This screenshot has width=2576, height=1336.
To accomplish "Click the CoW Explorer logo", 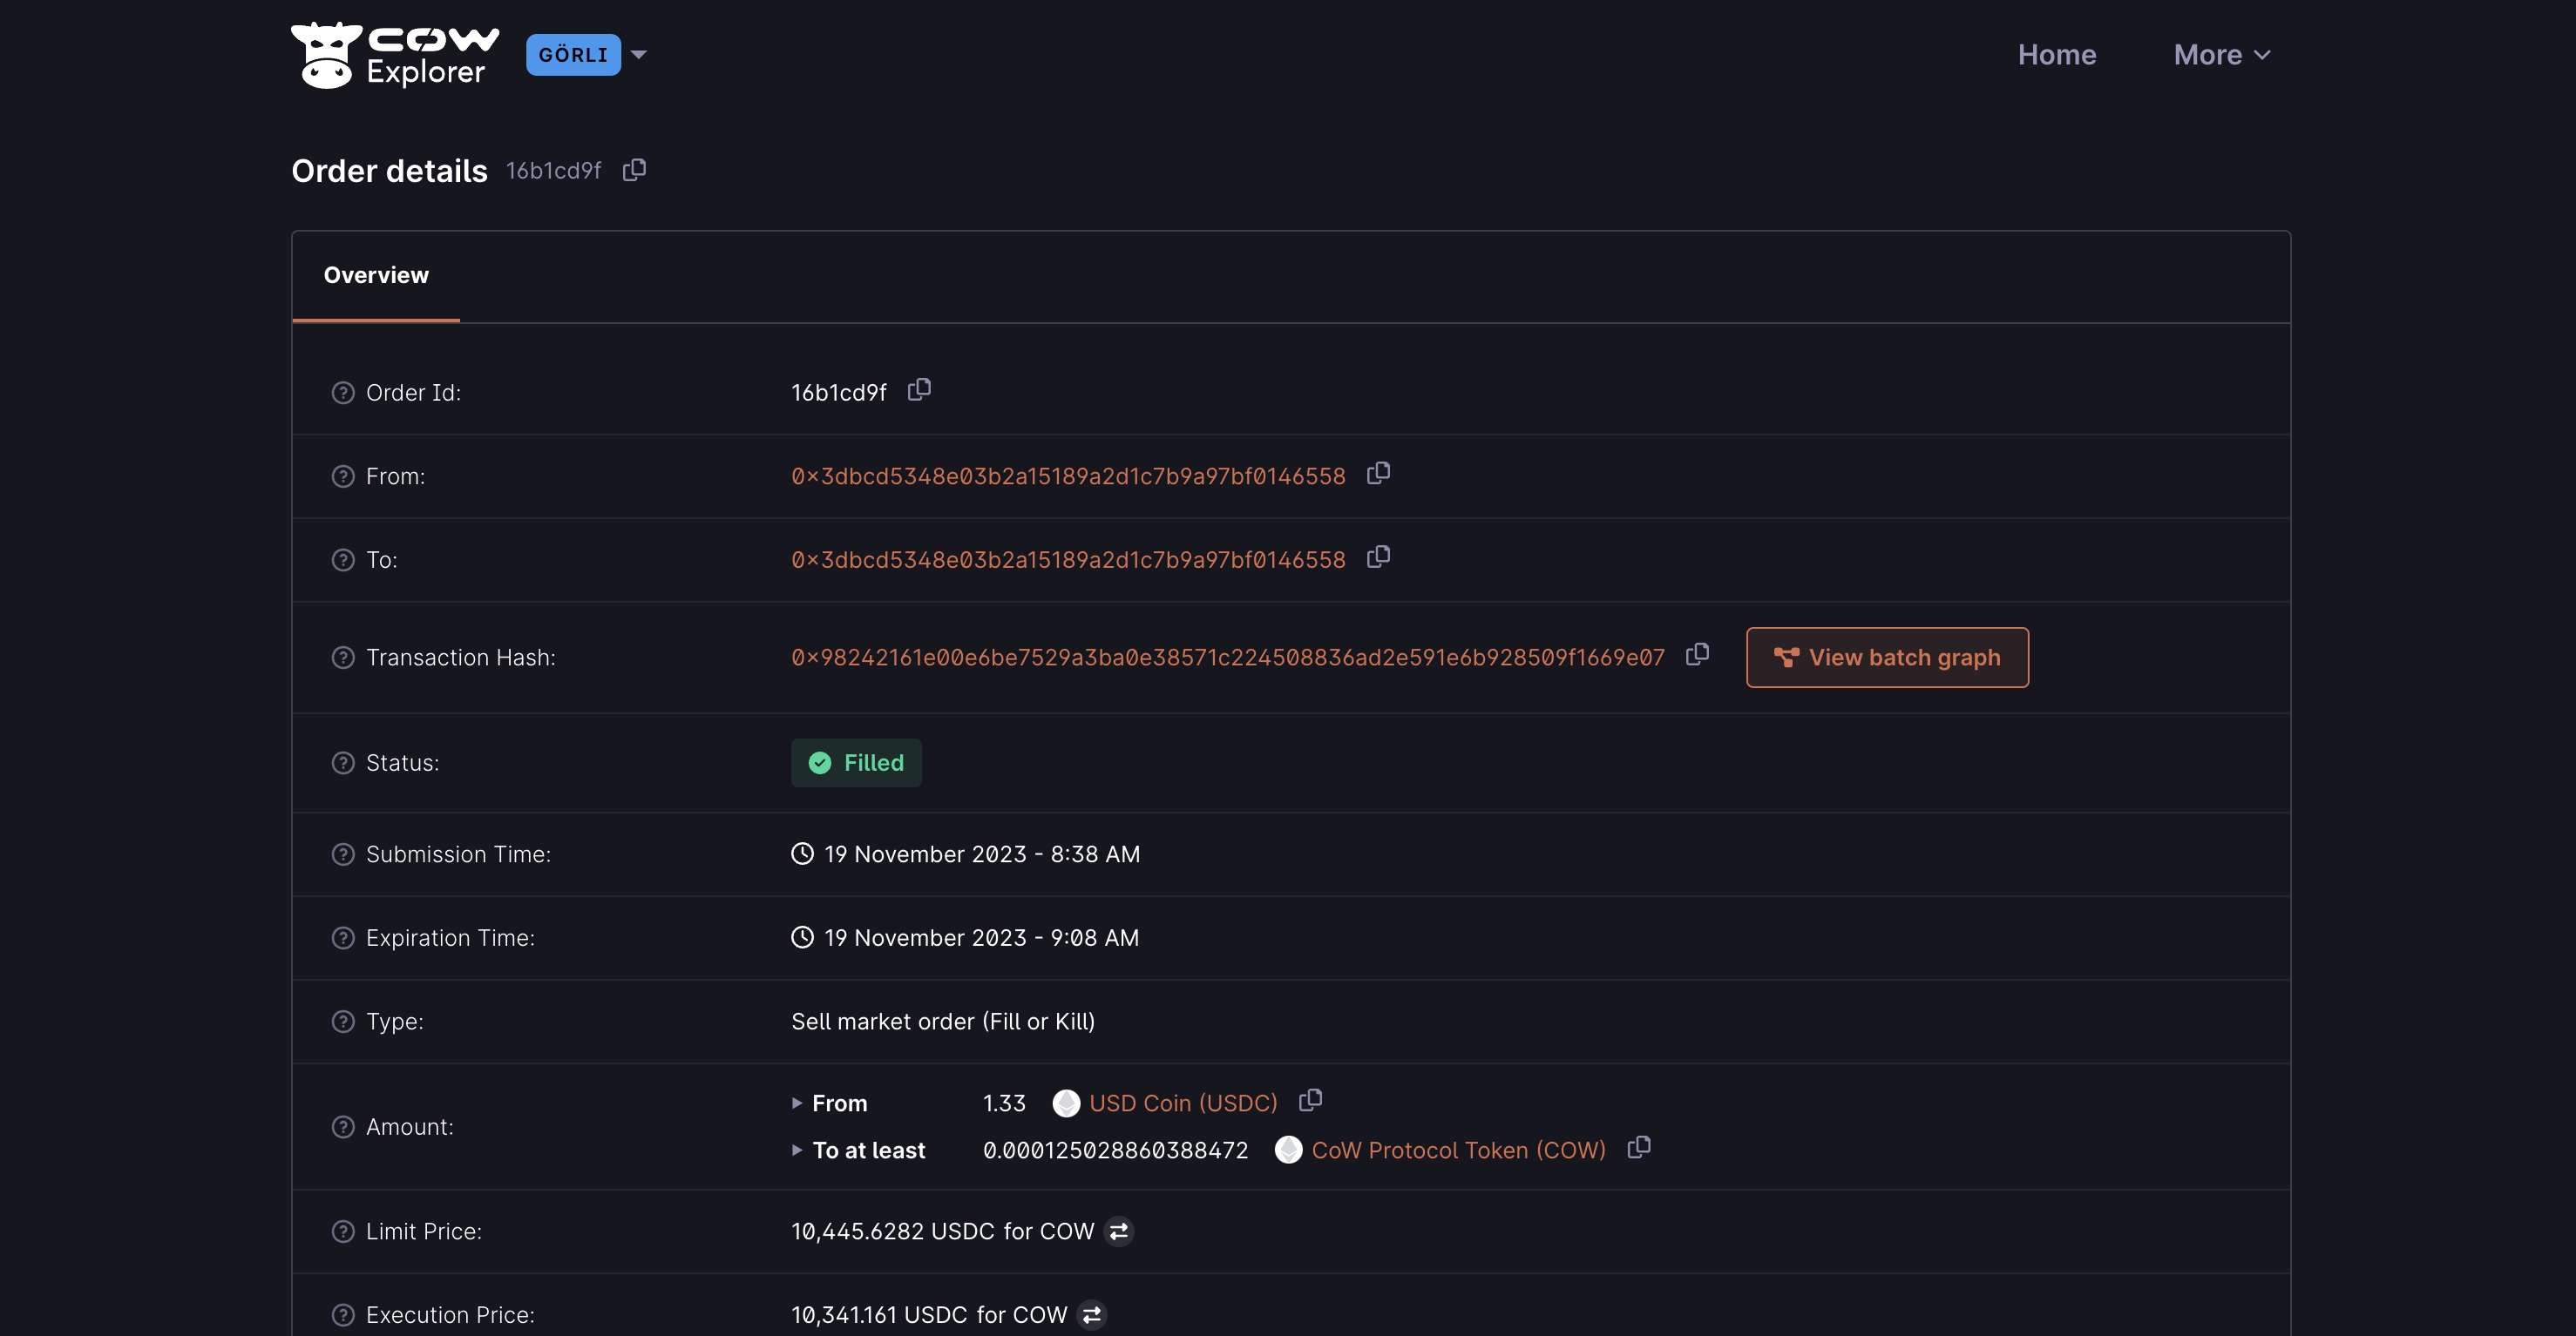I will point(394,55).
